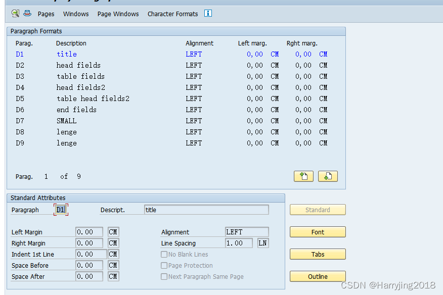The width and height of the screenshot is (443, 295).
Task: Select paragraph format D7 in list
Action: [20, 121]
